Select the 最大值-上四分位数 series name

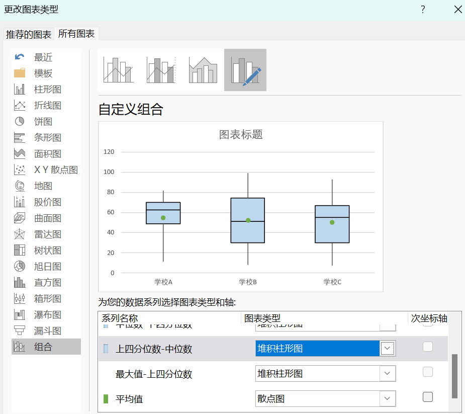[154, 374]
